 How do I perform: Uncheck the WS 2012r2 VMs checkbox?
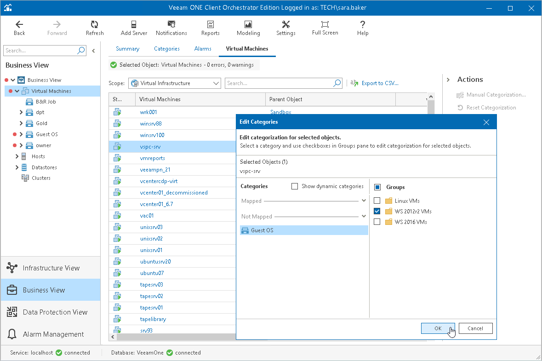click(377, 211)
